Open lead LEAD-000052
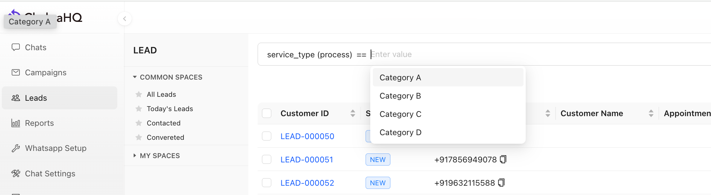Screen dimensions: 711x195 (x=307, y=183)
